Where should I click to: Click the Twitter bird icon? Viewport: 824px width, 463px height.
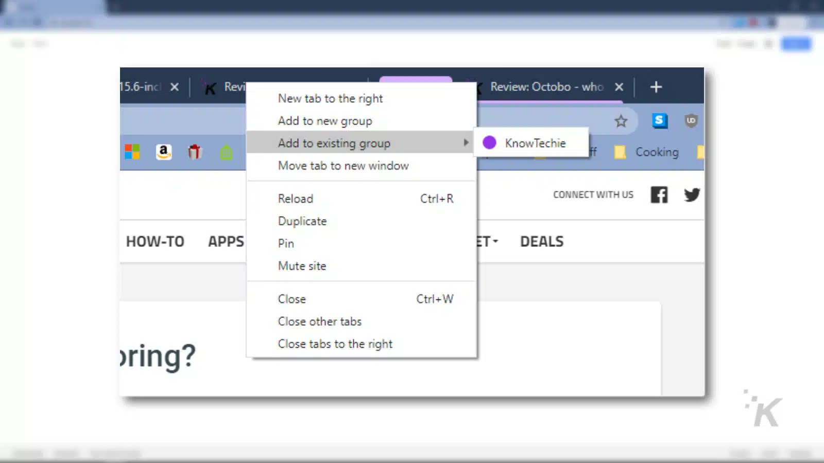691,194
